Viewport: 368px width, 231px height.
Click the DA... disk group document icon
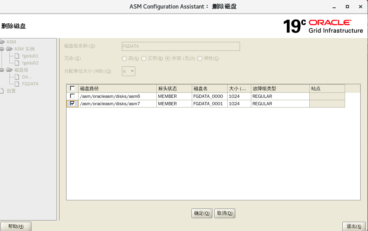(x=17, y=77)
